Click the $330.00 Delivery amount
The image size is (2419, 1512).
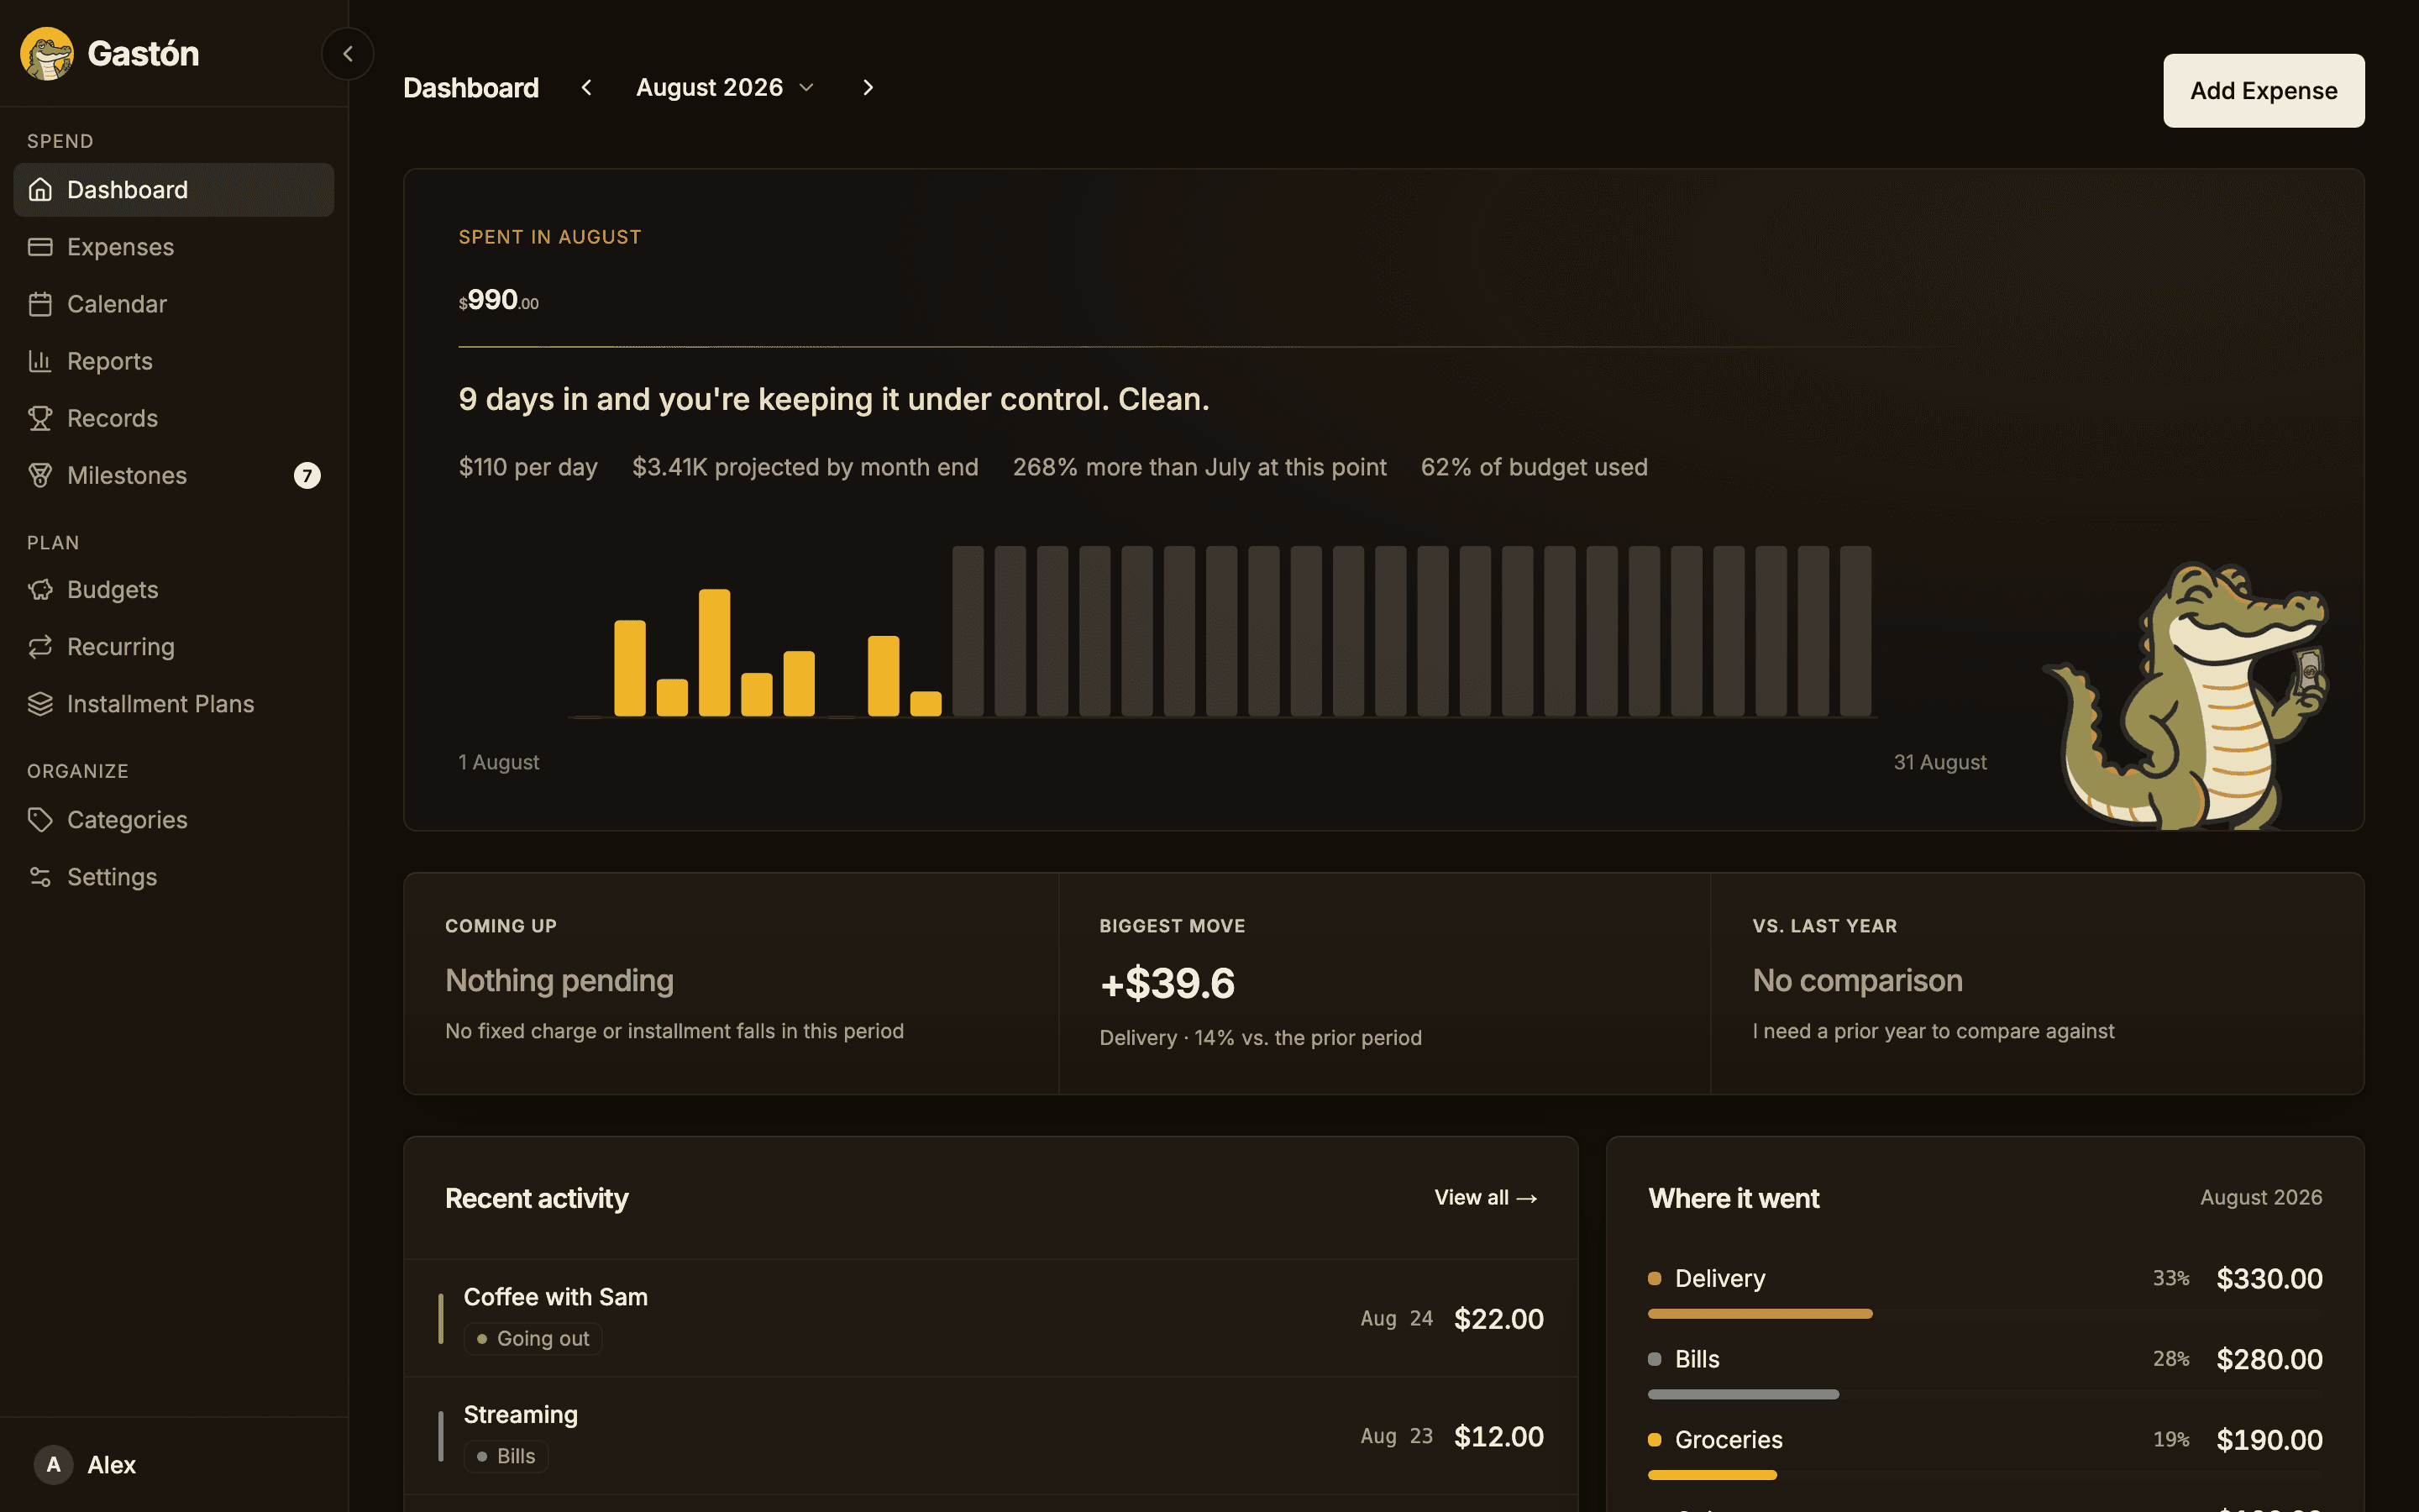click(x=2269, y=1279)
